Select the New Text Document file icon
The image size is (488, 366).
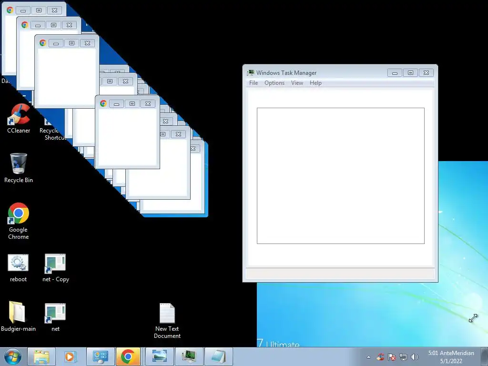point(167,321)
